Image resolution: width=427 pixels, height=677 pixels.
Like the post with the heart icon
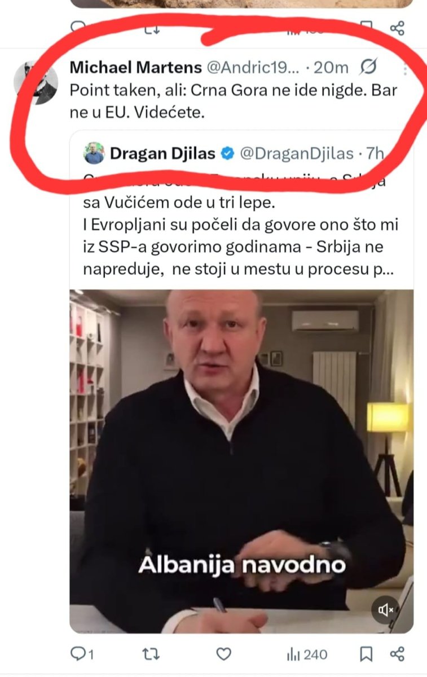click(x=224, y=654)
